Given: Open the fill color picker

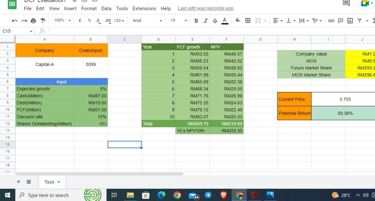Looking at the screenshot, I should coord(238,21).
